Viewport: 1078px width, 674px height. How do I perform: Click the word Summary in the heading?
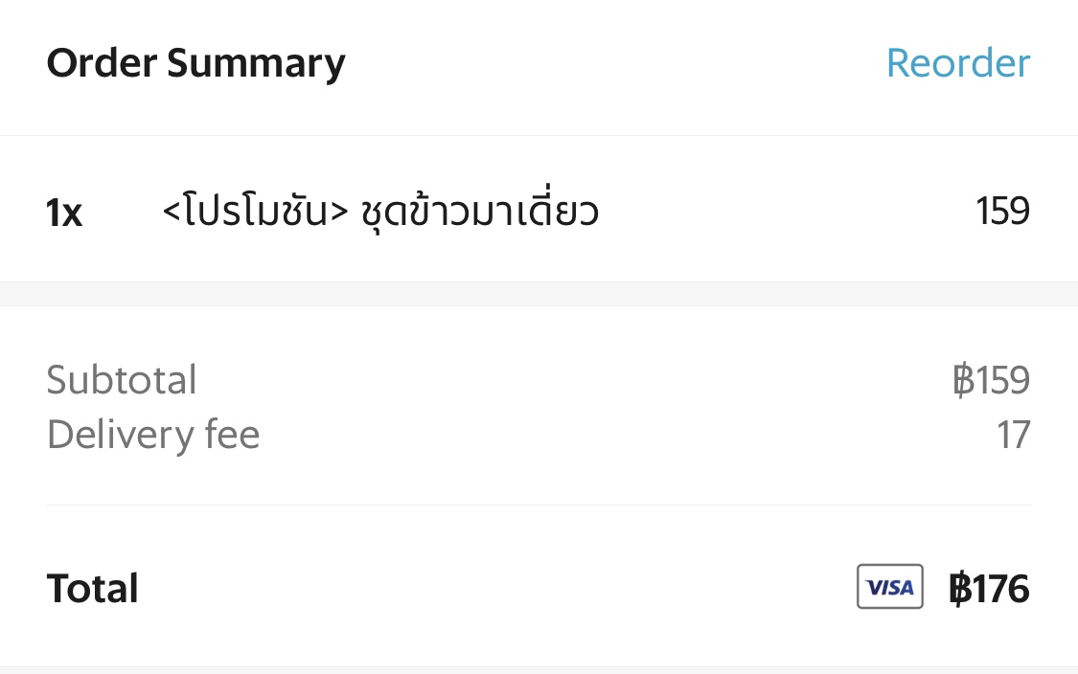click(256, 63)
